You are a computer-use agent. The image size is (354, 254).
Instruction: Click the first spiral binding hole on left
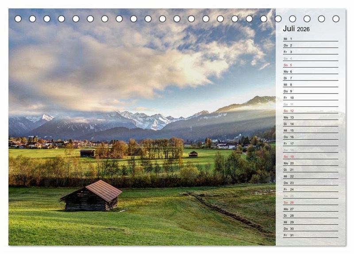18,19
